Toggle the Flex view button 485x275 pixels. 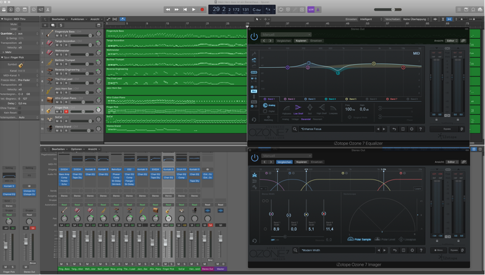coord(115,19)
